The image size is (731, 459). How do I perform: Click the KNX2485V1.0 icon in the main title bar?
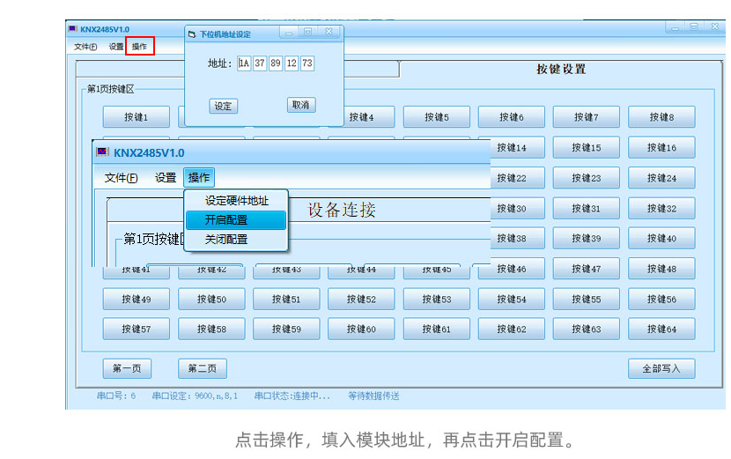click(74, 29)
